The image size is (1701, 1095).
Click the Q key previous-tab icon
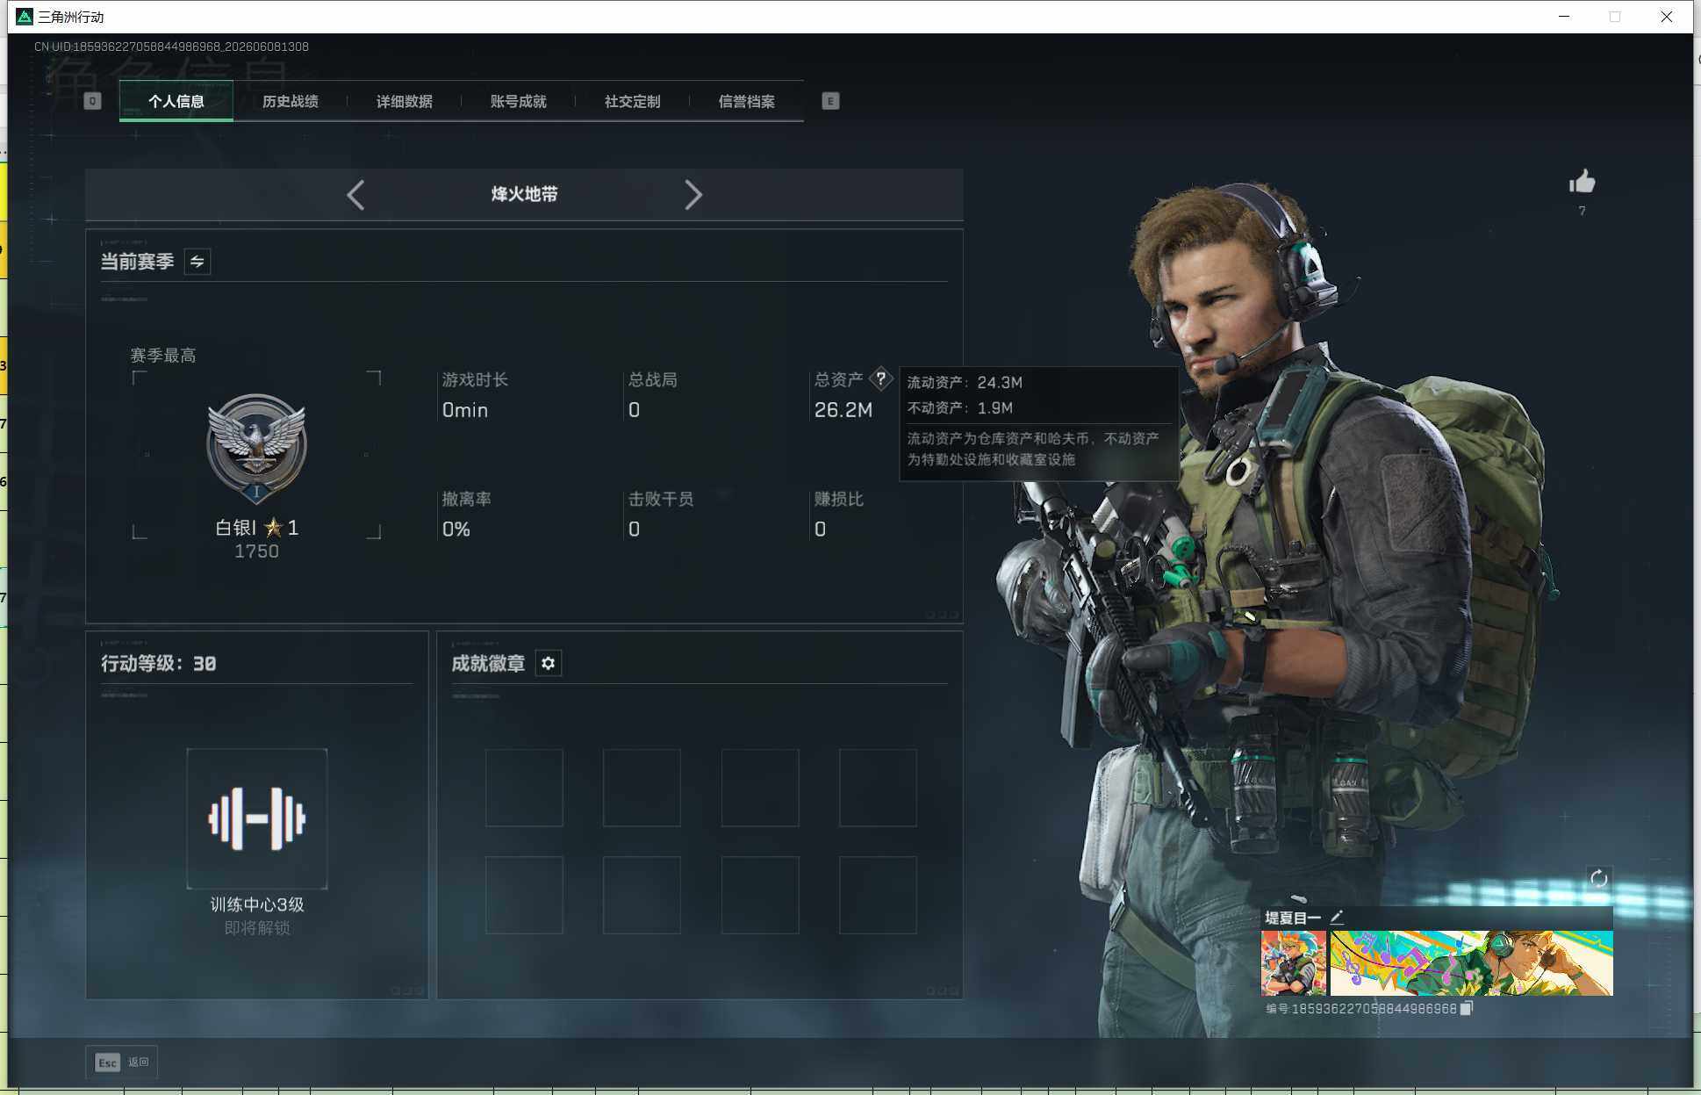click(x=92, y=101)
